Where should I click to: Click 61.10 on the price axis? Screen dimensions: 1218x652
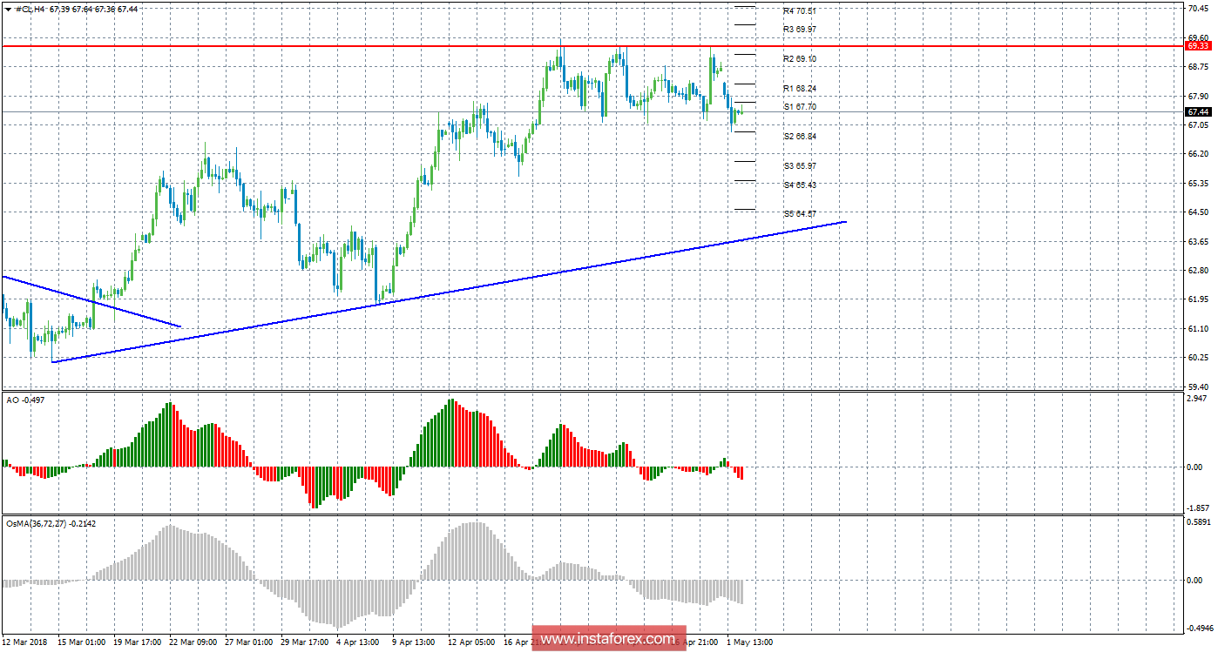click(x=1200, y=329)
